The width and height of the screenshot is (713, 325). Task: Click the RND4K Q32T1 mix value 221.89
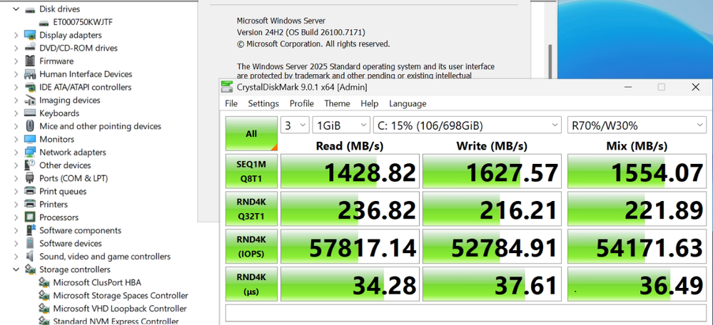click(636, 210)
